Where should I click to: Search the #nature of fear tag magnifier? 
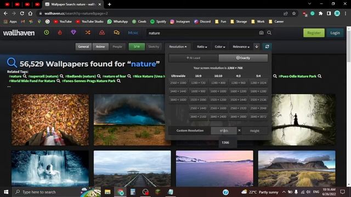click(x=129, y=76)
